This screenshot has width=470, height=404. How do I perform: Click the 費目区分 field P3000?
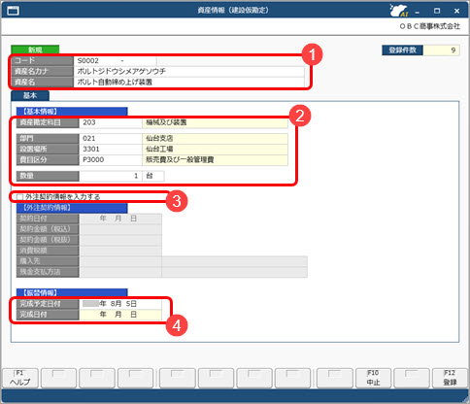tap(111, 160)
